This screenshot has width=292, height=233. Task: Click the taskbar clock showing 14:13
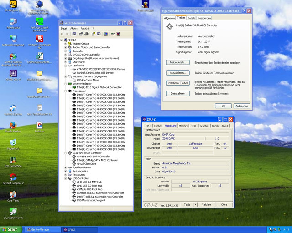pos(286,230)
